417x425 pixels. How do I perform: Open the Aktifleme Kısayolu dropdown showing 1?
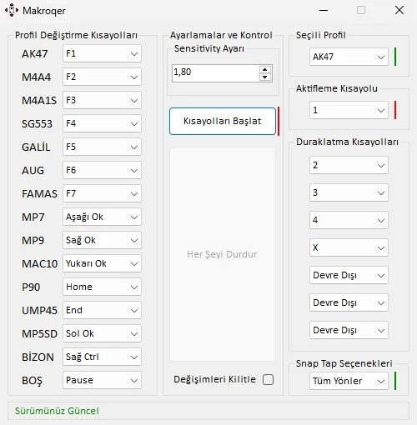click(x=349, y=110)
